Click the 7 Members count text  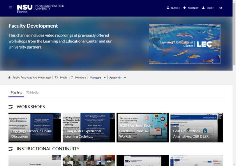[x=78, y=77]
